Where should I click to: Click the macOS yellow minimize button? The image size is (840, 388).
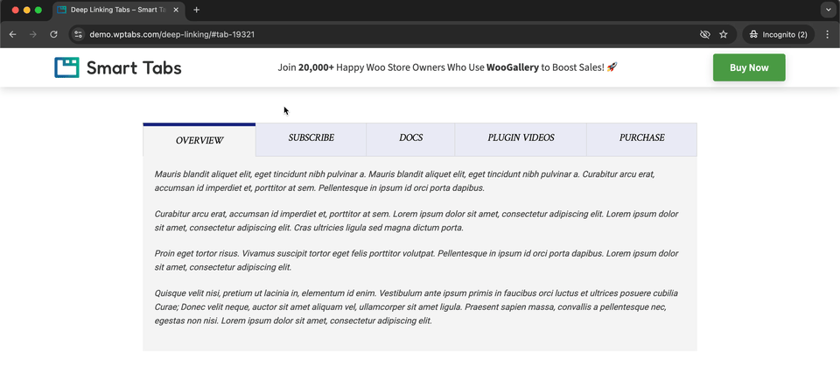point(27,10)
